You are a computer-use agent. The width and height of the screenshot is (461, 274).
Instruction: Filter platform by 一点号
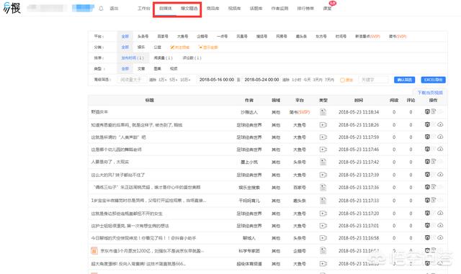[x=223, y=37]
